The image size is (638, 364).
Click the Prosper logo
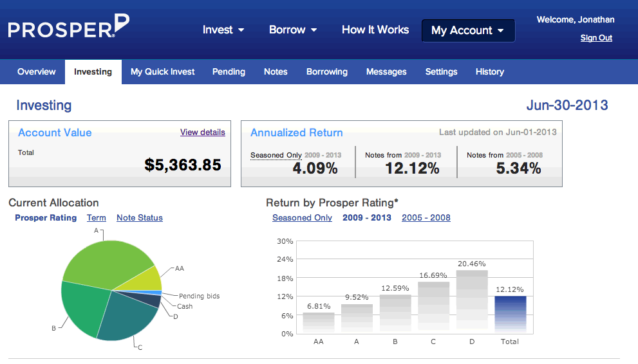coord(69,26)
